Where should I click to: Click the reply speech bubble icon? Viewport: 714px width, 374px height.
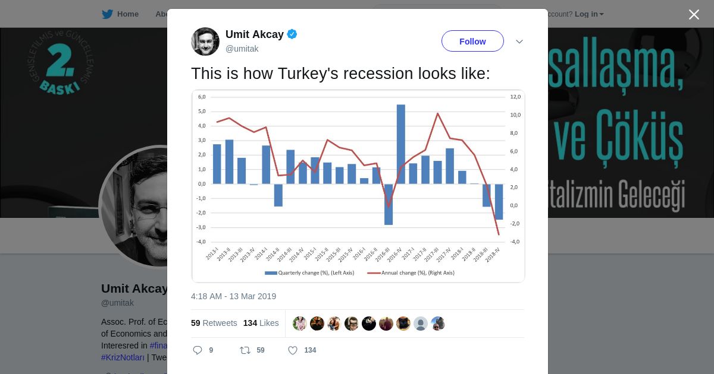(198, 350)
